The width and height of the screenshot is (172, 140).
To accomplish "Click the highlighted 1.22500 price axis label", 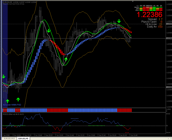I will point(169,24).
